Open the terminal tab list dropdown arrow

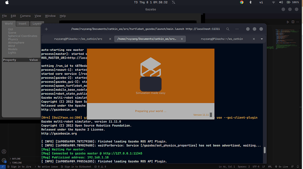click(x=262, y=39)
